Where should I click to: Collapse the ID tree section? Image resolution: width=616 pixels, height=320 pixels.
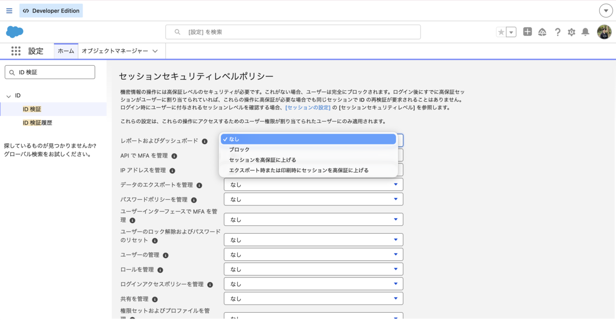click(9, 96)
